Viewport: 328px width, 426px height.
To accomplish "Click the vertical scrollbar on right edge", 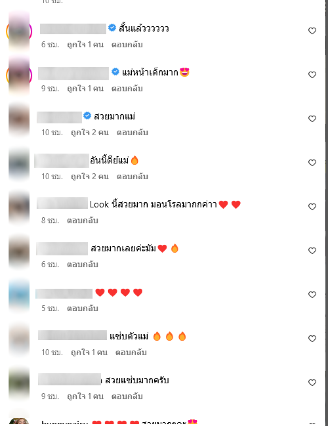I will pos(326,213).
